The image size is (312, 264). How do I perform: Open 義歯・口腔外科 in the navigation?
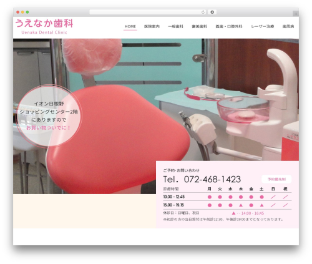[x=229, y=27]
